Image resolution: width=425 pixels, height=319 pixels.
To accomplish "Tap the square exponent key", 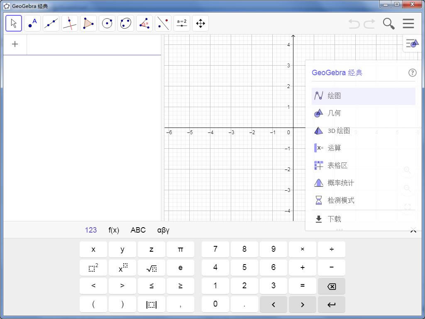I will [x=93, y=268].
